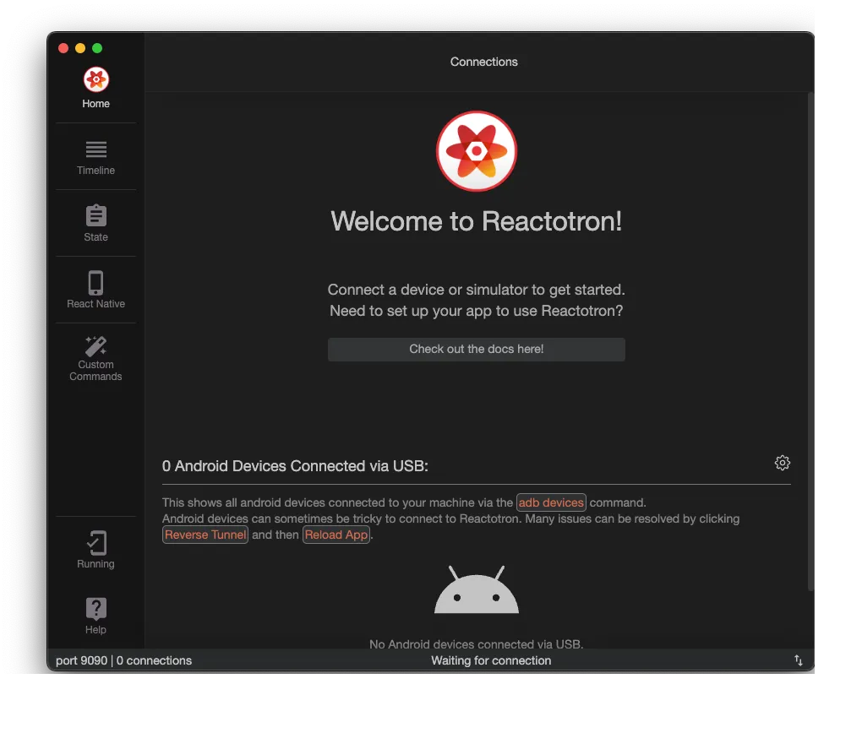
Task: Maximize window with green button
Action: click(97, 48)
